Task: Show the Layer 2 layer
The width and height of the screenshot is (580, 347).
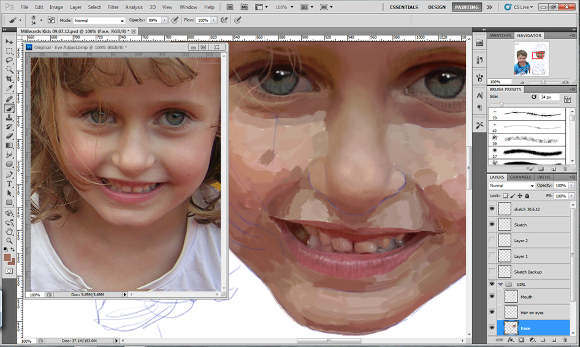Action: 492,241
